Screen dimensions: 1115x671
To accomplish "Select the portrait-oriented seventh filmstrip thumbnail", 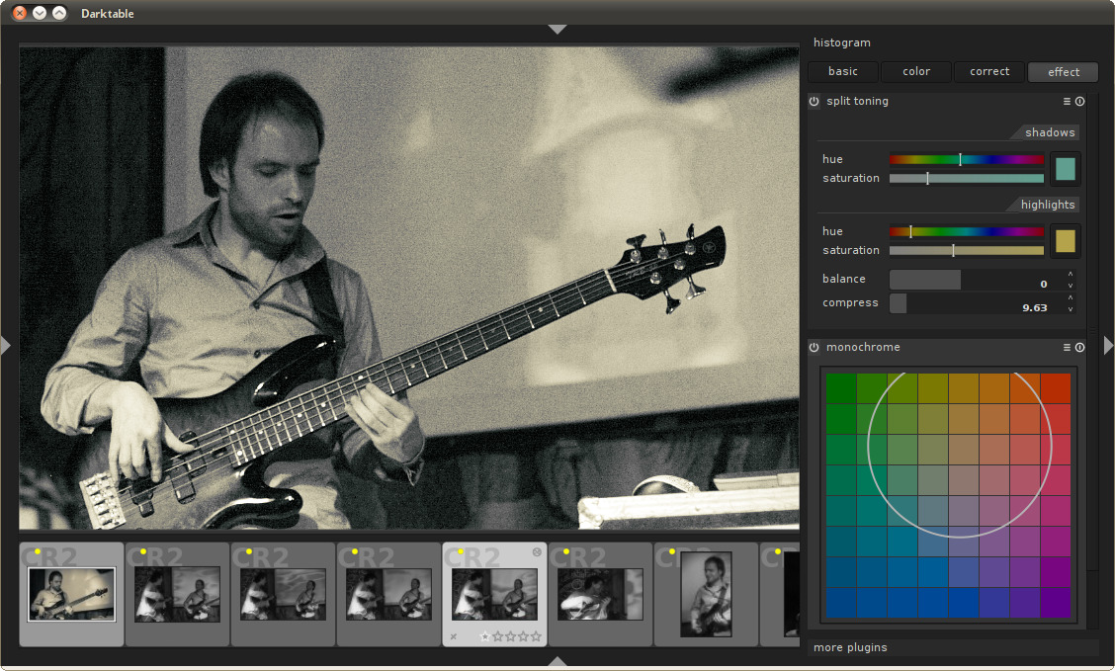I will [706, 594].
